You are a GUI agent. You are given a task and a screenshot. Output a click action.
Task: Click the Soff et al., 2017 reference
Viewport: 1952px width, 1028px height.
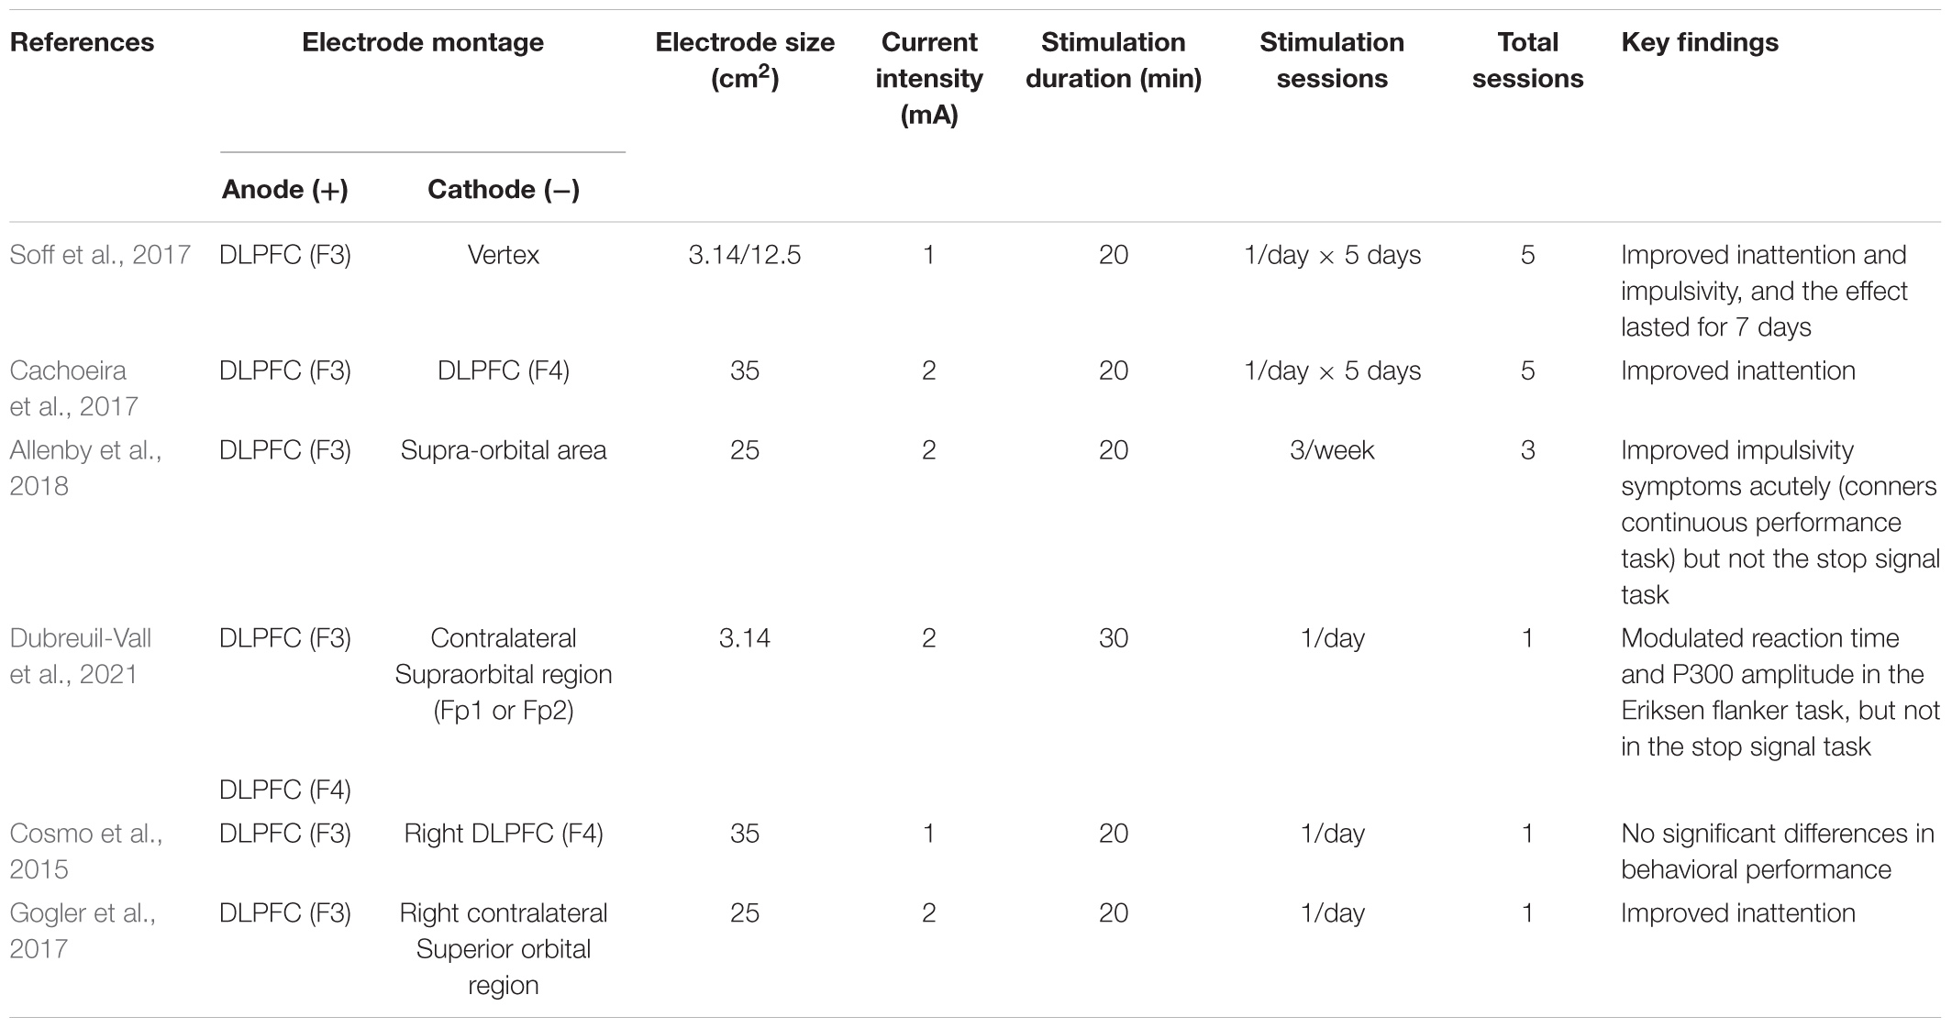click(x=100, y=254)
